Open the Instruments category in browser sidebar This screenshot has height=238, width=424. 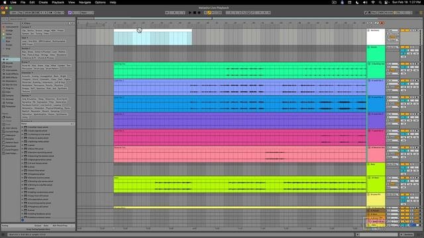click(x=11, y=70)
